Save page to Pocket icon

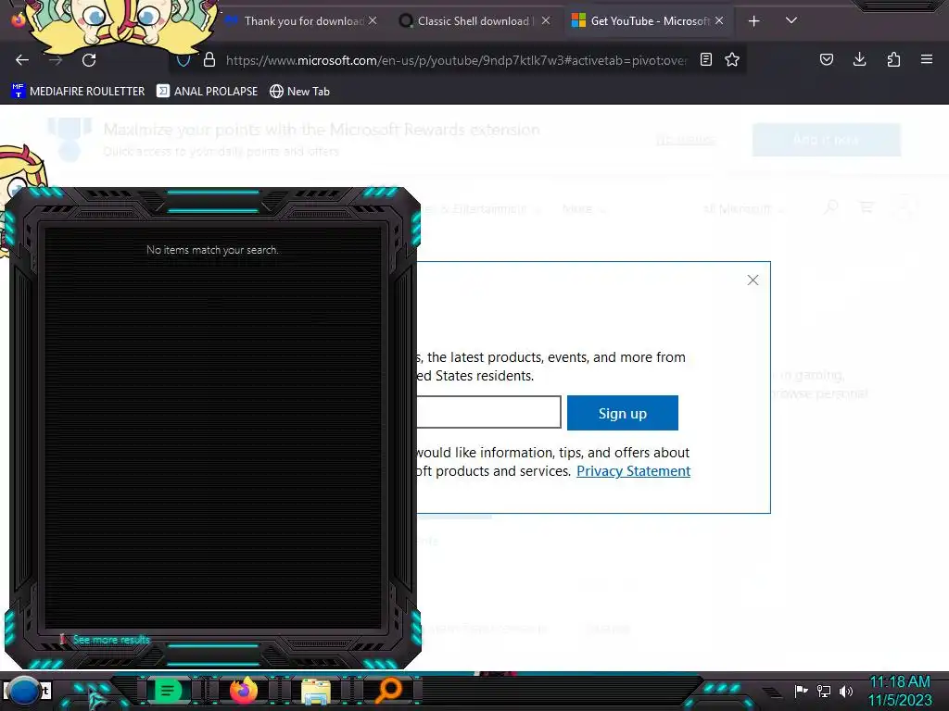point(827,59)
